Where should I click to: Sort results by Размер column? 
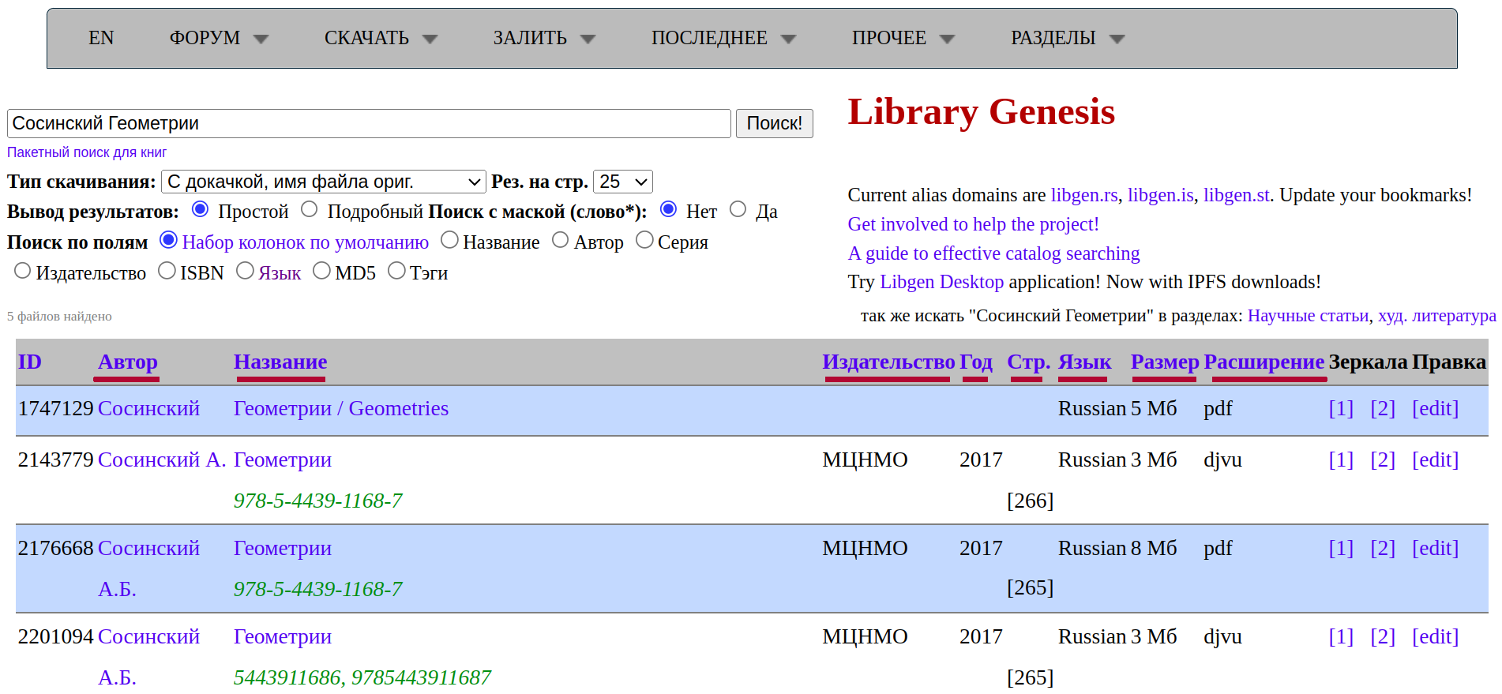tap(1165, 362)
